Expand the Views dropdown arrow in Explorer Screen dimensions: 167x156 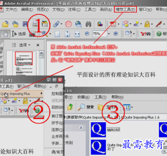coord(132,107)
